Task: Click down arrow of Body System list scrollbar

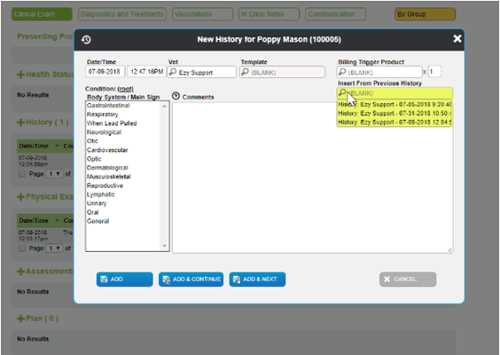Action: (165, 246)
